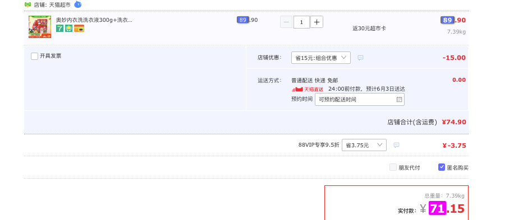Image resolution: width=509 pixels, height=220 pixels.
Task: Click the 7.39kg weight under item subtotal
Action: 456,32
